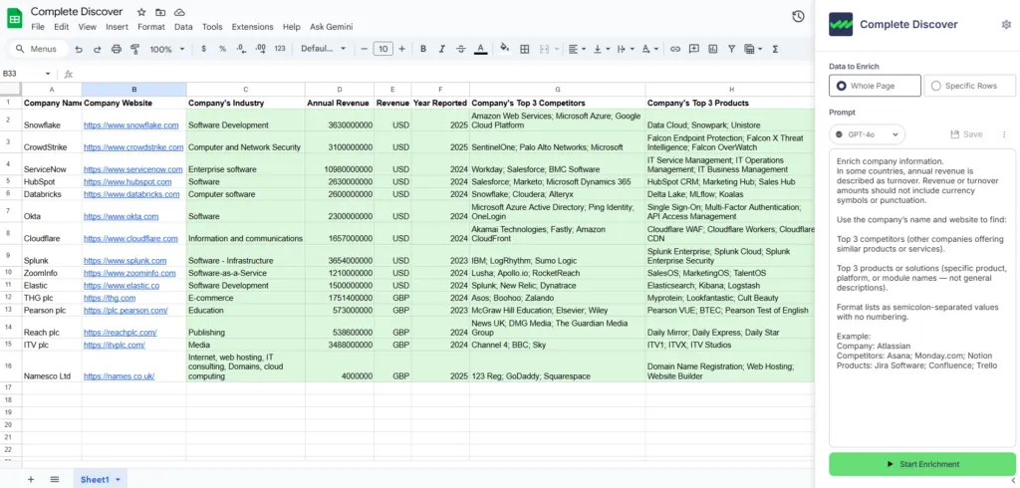Open version history clock icon
Screen dimensions: 1020x488
pyautogui.click(x=798, y=17)
